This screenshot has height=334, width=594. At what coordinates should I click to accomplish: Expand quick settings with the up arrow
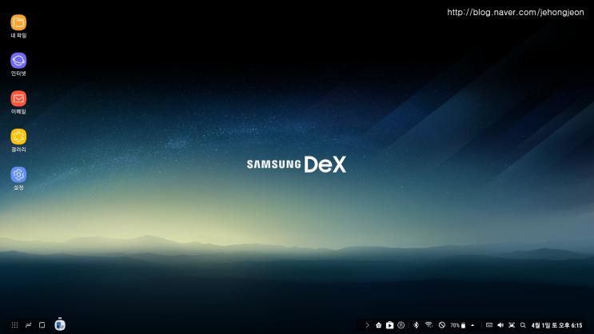click(x=472, y=325)
